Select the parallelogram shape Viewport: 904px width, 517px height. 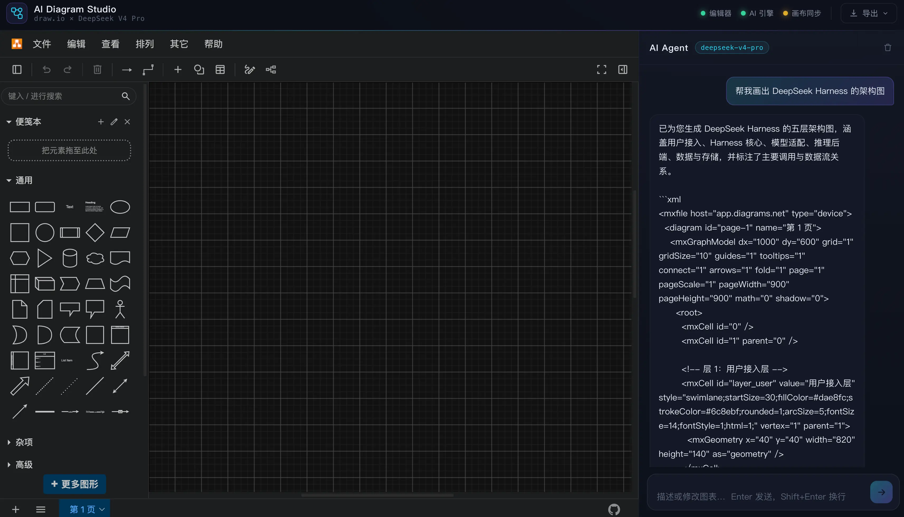click(120, 233)
